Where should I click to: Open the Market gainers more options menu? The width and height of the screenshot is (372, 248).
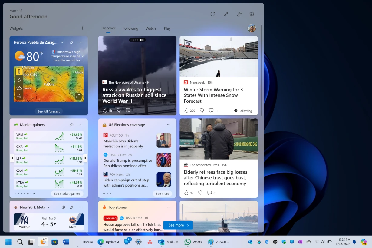pyautogui.click(x=80, y=124)
